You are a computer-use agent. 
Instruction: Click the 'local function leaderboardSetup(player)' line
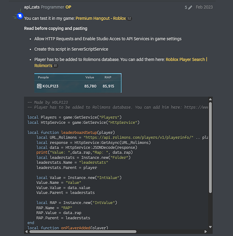71,133
